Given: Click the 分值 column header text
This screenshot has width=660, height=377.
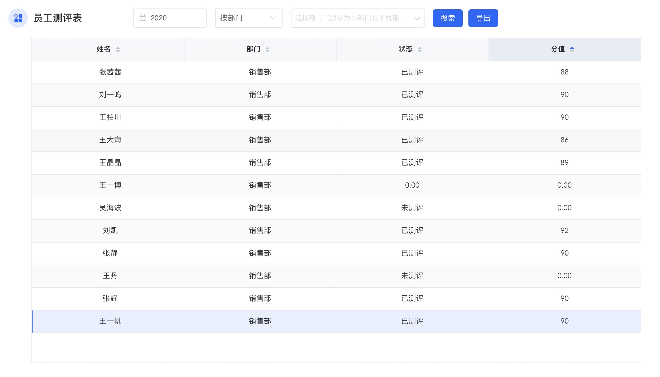Looking at the screenshot, I should (558, 49).
